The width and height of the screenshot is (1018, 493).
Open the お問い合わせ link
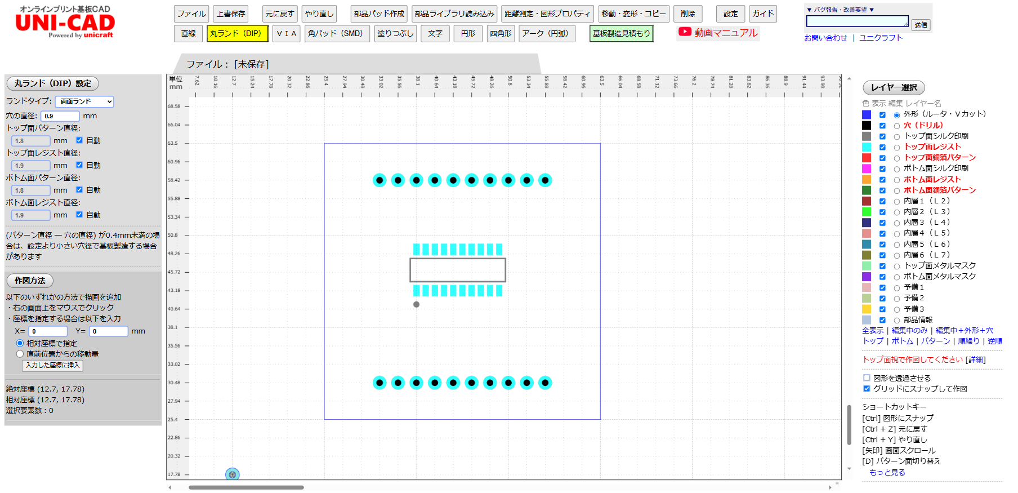tap(825, 38)
